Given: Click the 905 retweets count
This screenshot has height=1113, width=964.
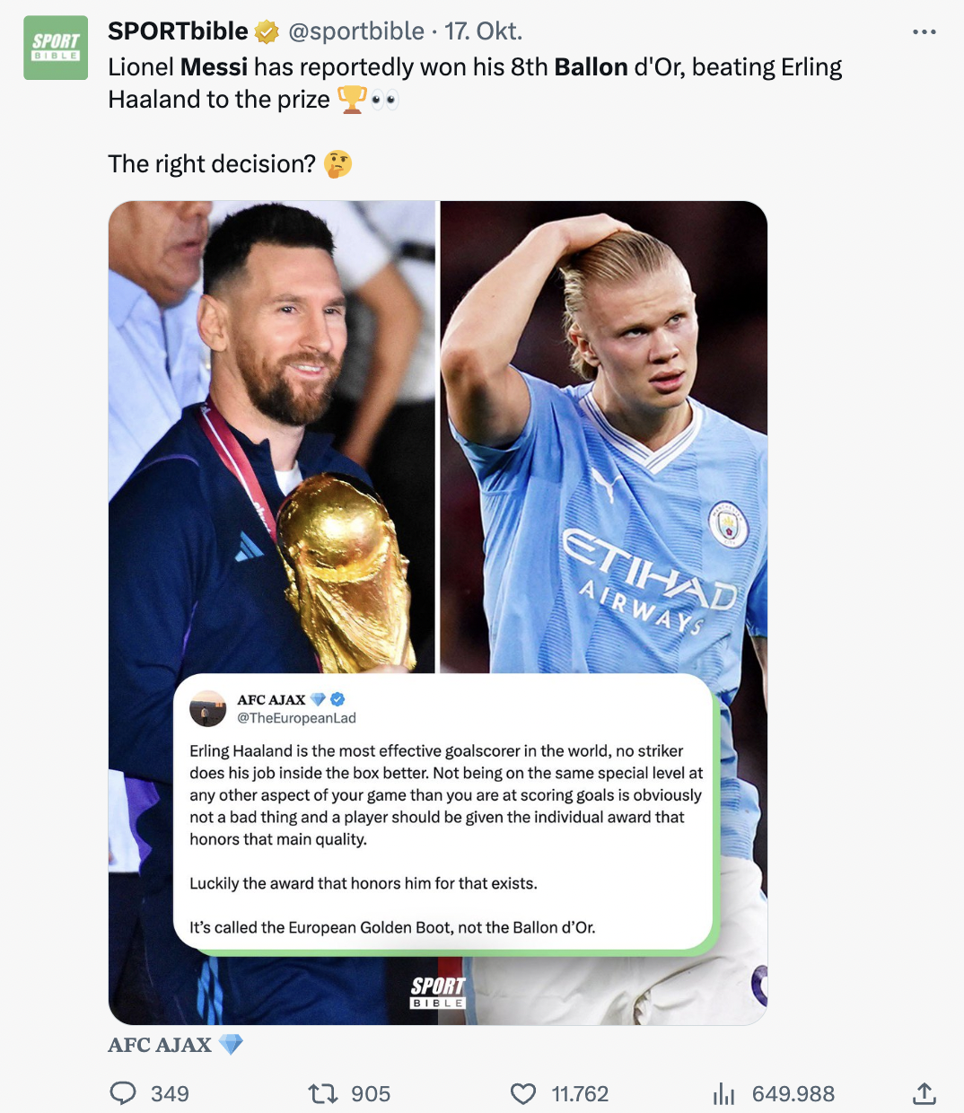Looking at the screenshot, I should pos(371,1093).
